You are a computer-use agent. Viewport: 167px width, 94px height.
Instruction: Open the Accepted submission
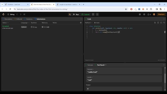pyautogui.click(x=6, y=26)
